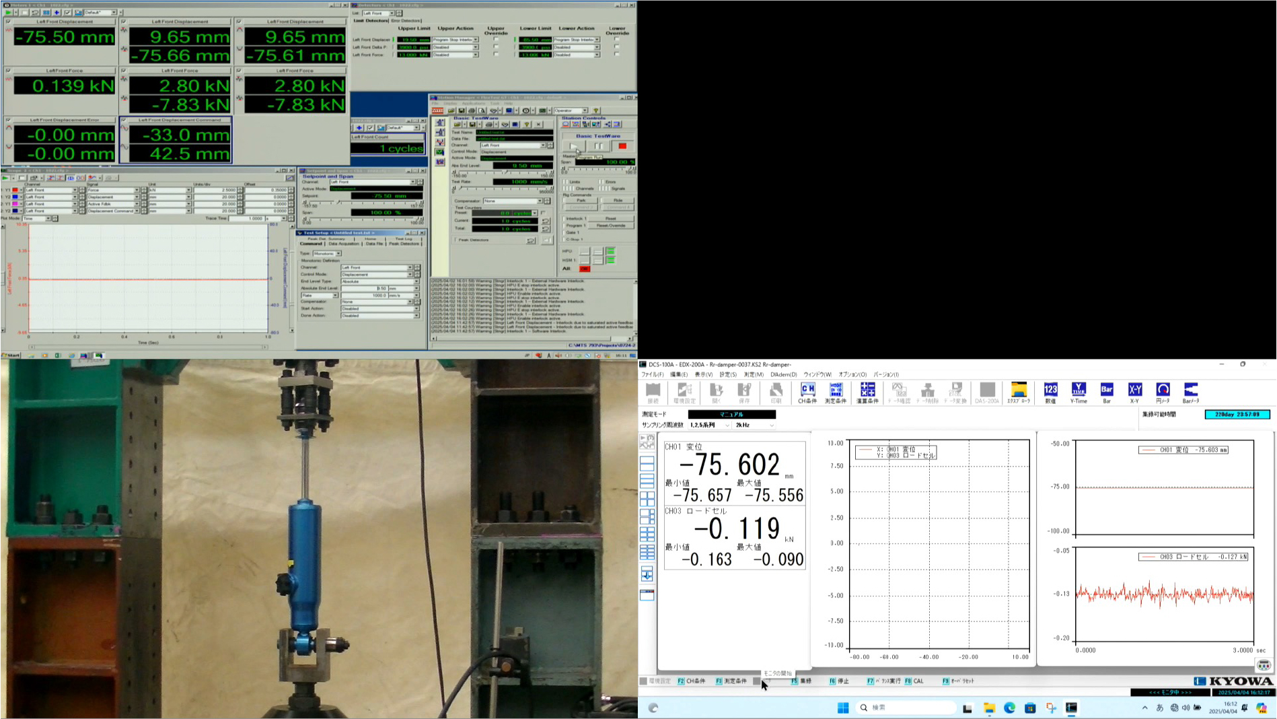The width and height of the screenshot is (1277, 719).
Task: Check Upper Override for Left Front Displacement
Action: [496, 40]
